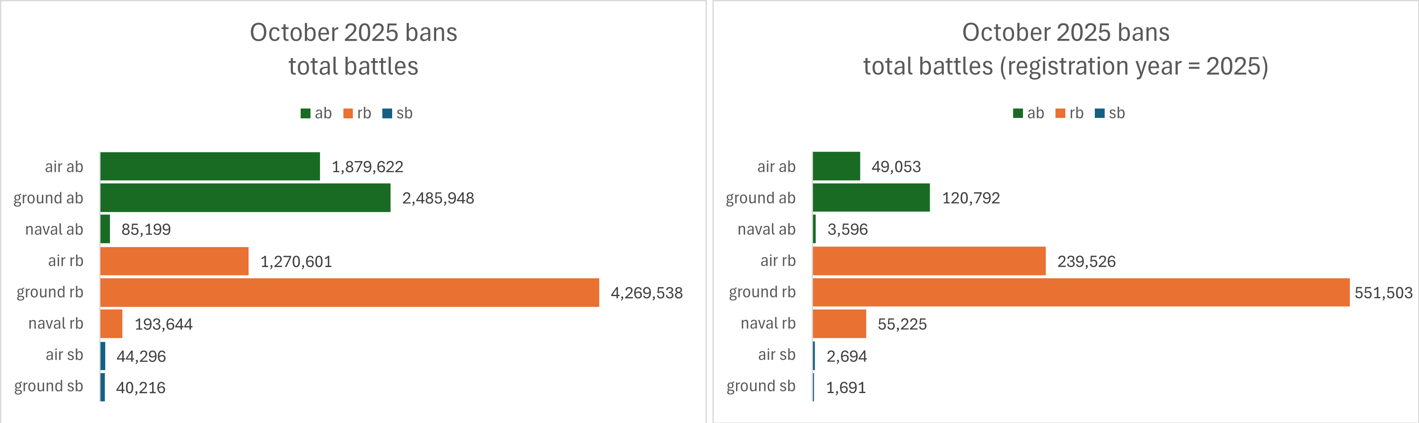This screenshot has width=1419, height=423.
Task: Click the blue sb legend swatch in left chart
Action: pyautogui.click(x=387, y=114)
